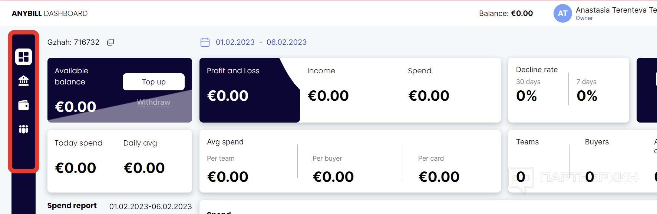Select the end date 06.02.2023
Image resolution: width=657 pixels, height=214 pixels.
point(287,42)
